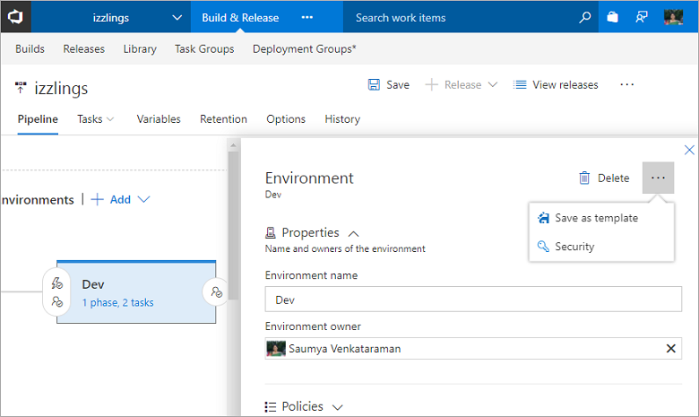
Task: Clear the environment owner Saumya Venkataraman
Action: click(x=671, y=349)
